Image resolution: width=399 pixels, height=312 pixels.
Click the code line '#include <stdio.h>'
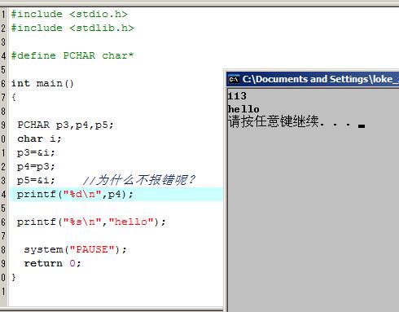tap(69, 14)
